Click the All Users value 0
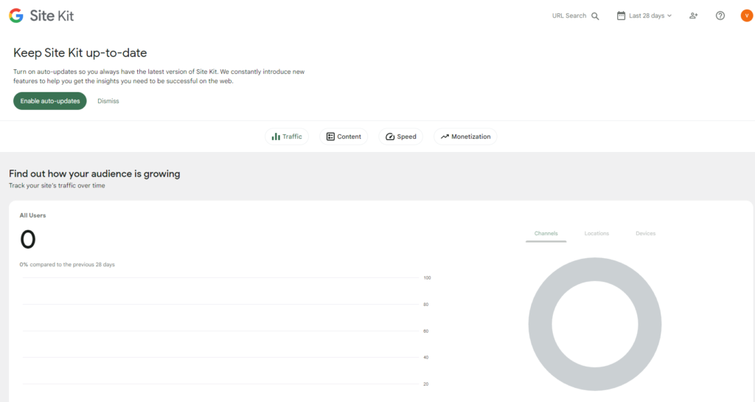 coord(28,239)
